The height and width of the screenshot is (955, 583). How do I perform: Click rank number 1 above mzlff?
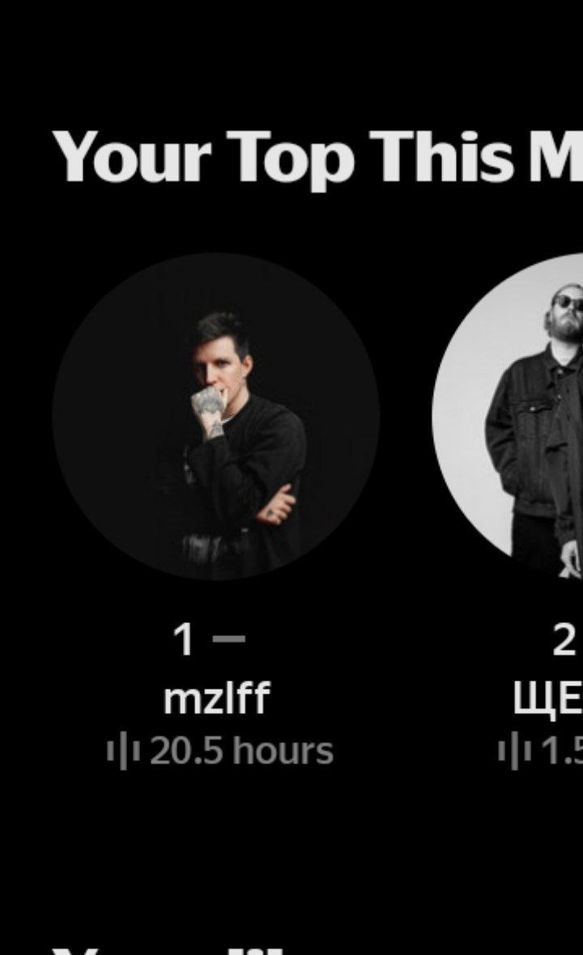pos(183,640)
